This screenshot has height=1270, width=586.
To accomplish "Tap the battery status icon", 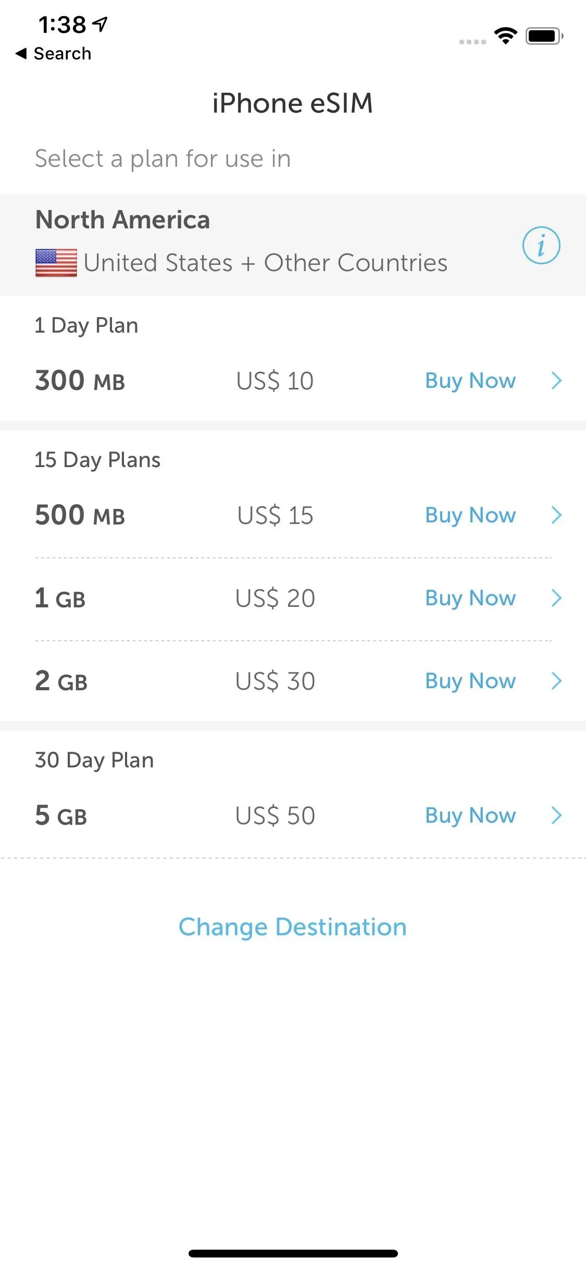I will tap(544, 36).
